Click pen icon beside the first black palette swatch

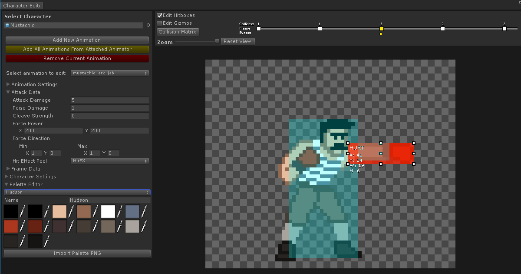22,211
